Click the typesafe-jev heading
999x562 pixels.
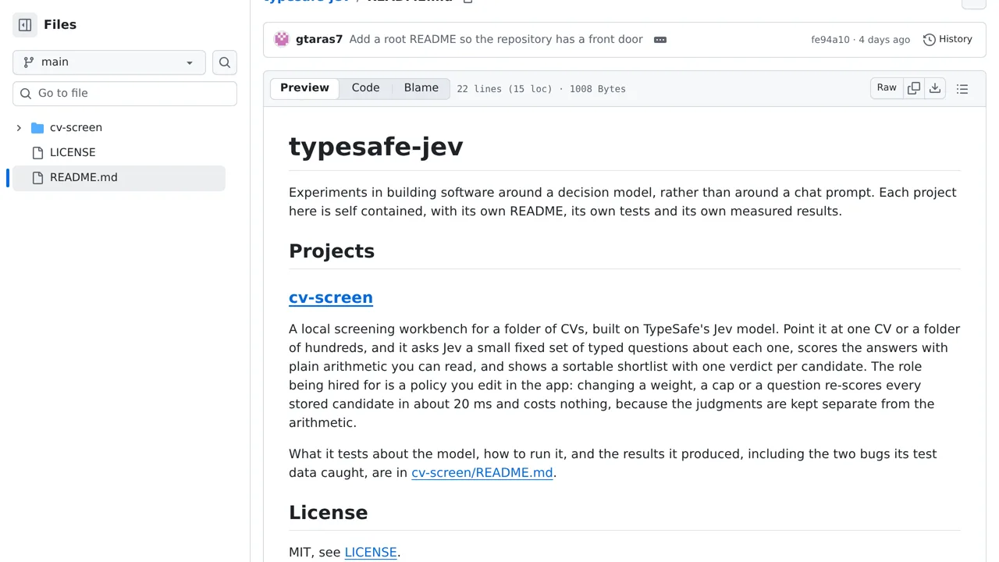click(x=376, y=147)
